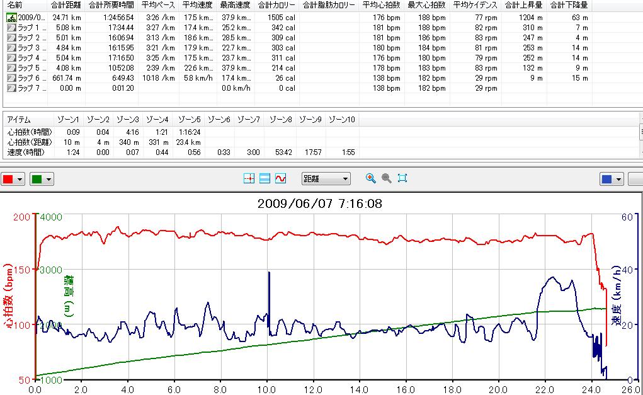Image resolution: width=643 pixels, height=395 pixels.
Task: Select the 速度(時間) row
Action: click(x=181, y=152)
